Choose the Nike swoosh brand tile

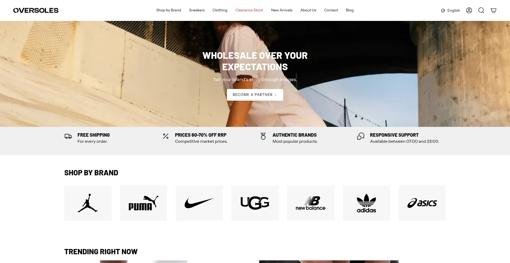click(x=199, y=203)
